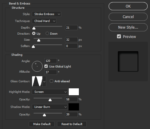The image size is (150, 129).
Task: Toggle the Preview checkbox
Action: pos(119,36)
